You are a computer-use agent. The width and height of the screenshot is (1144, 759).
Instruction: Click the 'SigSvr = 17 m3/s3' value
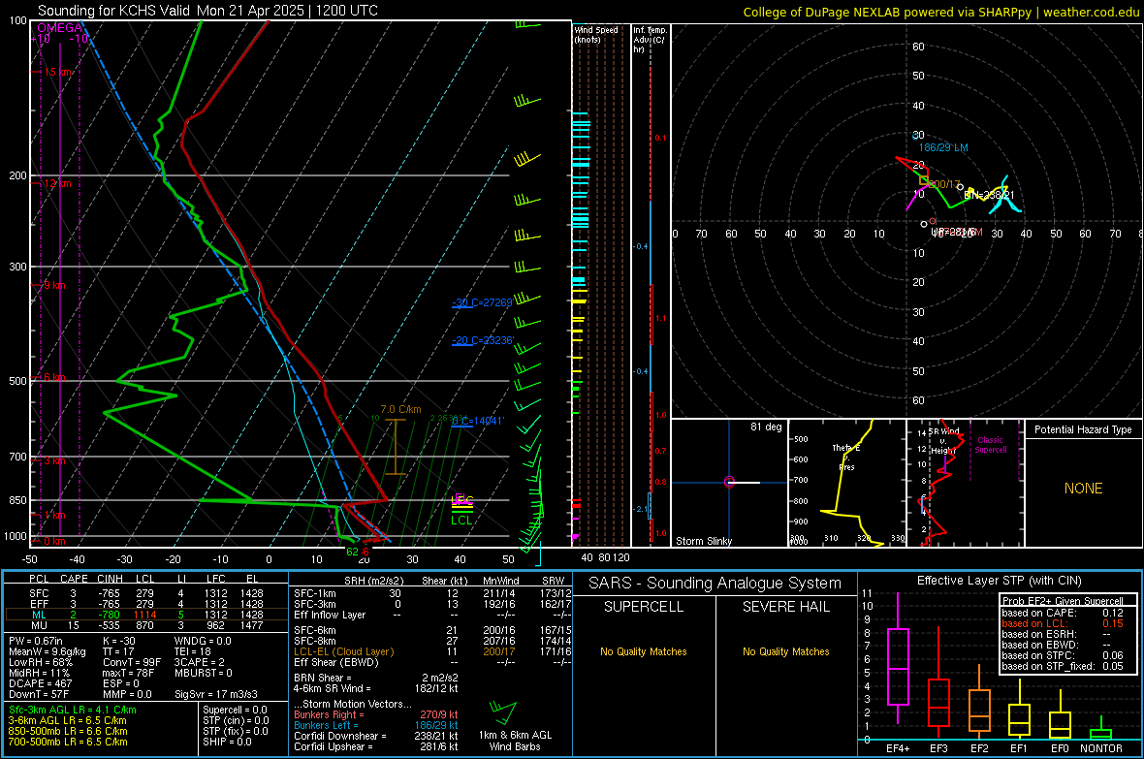pos(216,694)
